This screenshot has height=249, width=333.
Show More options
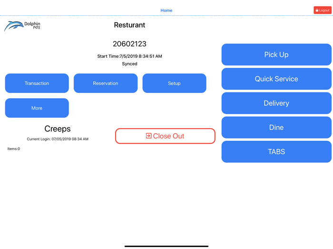37,108
